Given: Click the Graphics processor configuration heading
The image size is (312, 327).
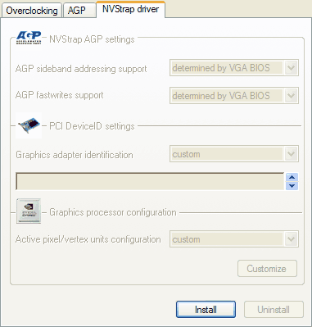Looking at the screenshot, I should [x=113, y=212].
